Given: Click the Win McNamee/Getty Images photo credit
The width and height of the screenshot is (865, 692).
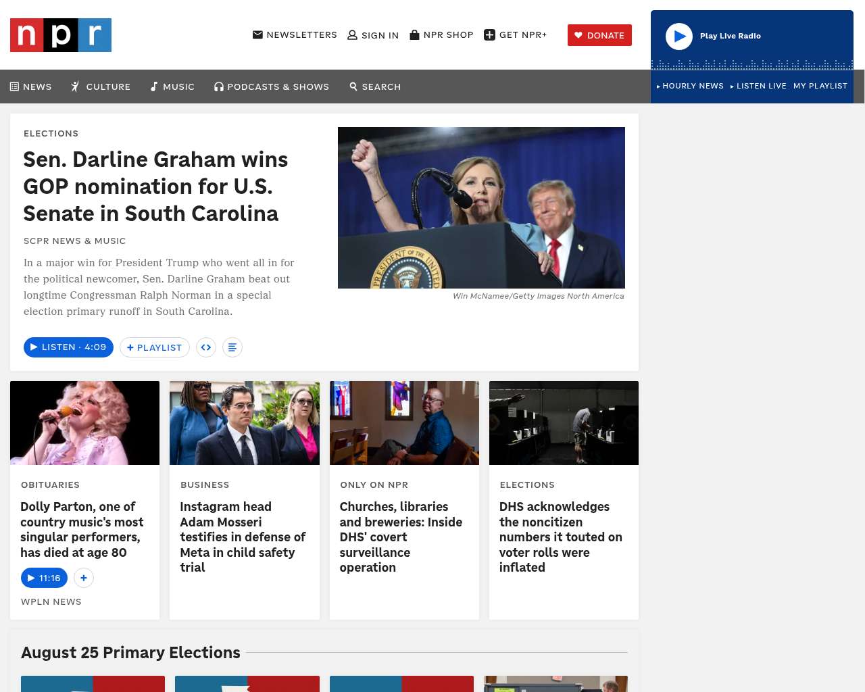Looking at the screenshot, I should [x=539, y=296].
